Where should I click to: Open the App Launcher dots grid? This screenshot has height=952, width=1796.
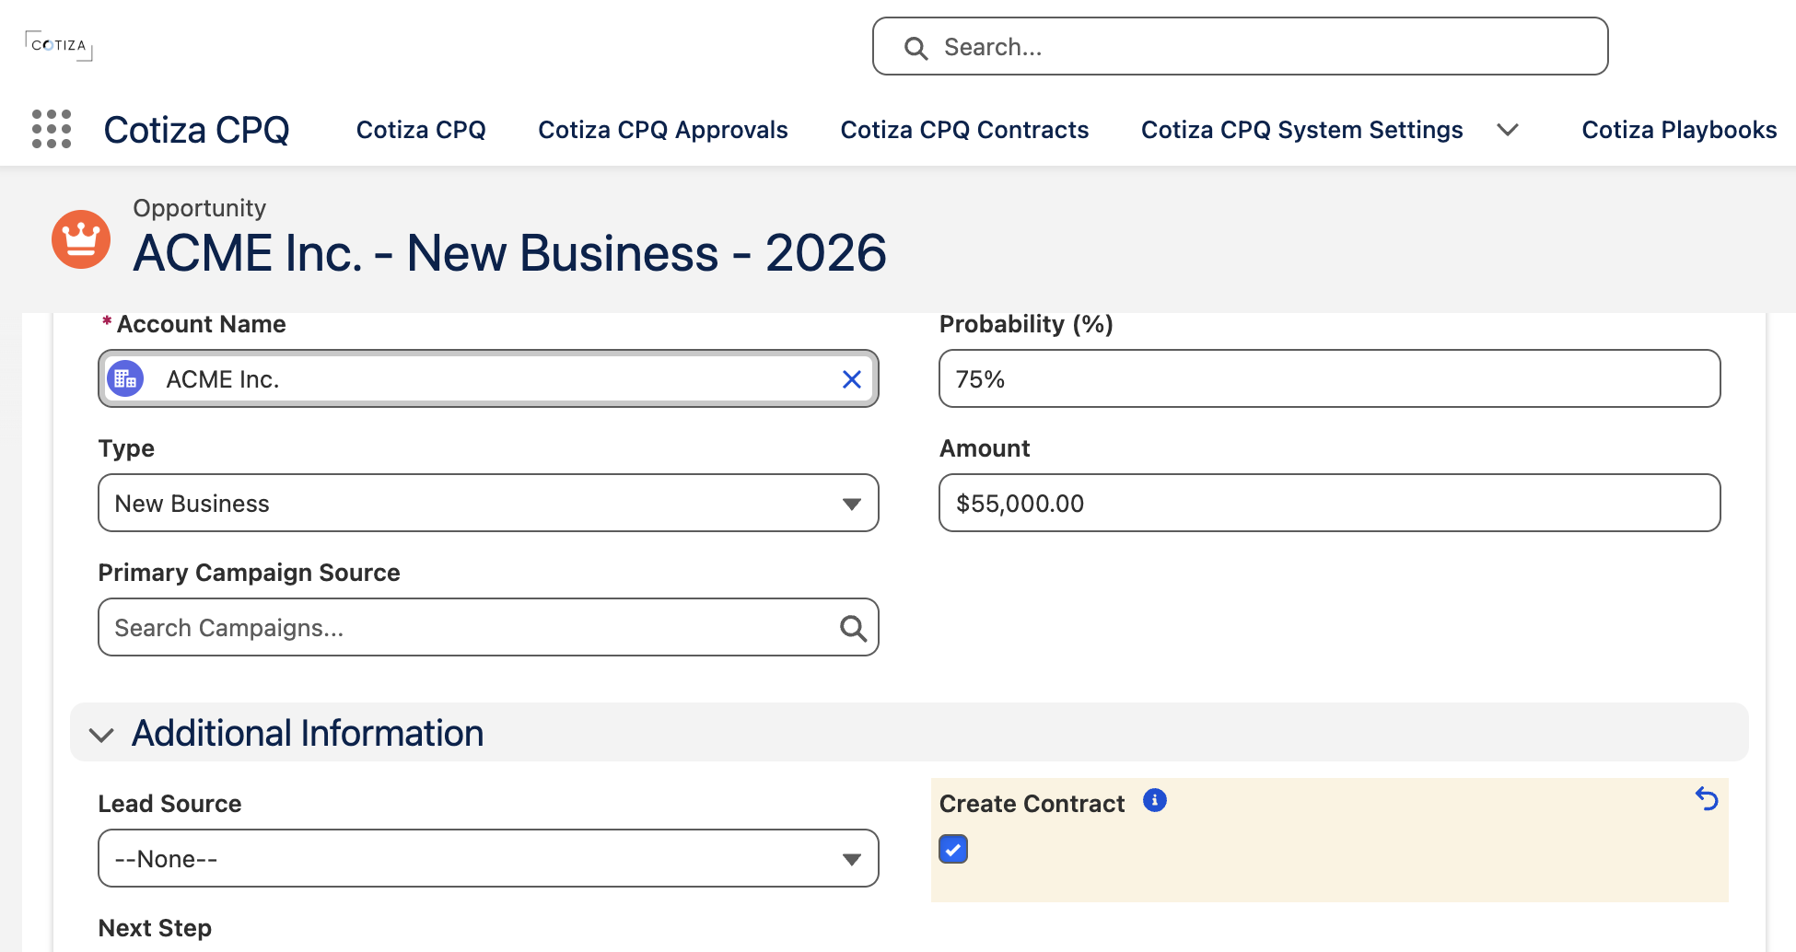point(52,129)
